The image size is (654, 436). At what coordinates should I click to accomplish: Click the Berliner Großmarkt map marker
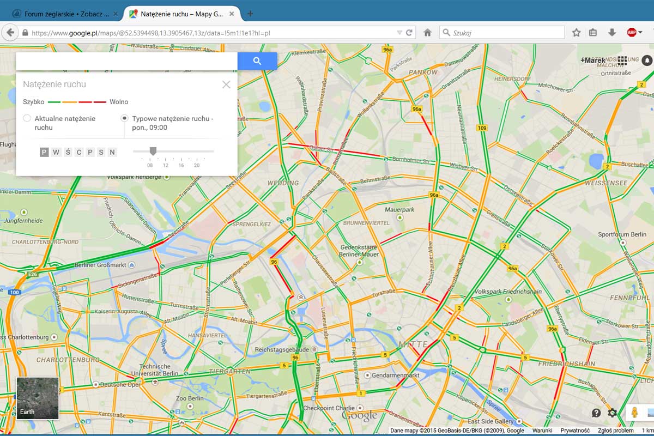132,265
